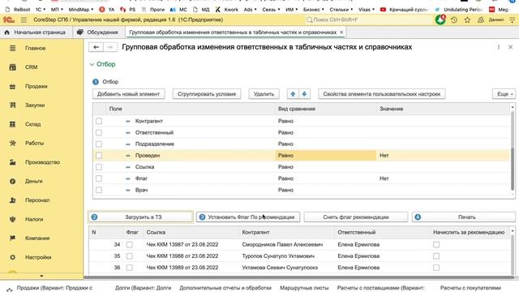Click the filter list vertical scrollbar
Image resolution: width=519 pixels, height=292 pixels.
click(x=513, y=152)
